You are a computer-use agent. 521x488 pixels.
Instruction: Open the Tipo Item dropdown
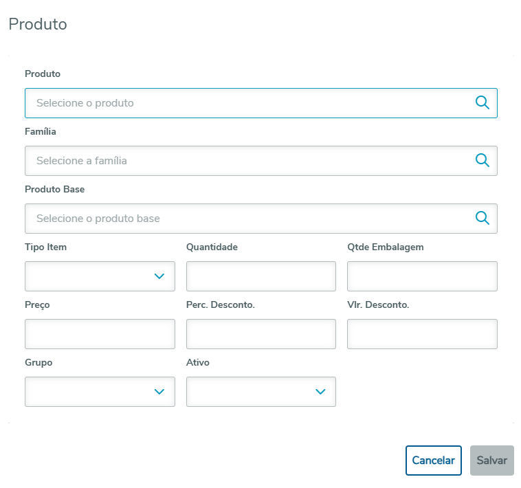pos(100,276)
